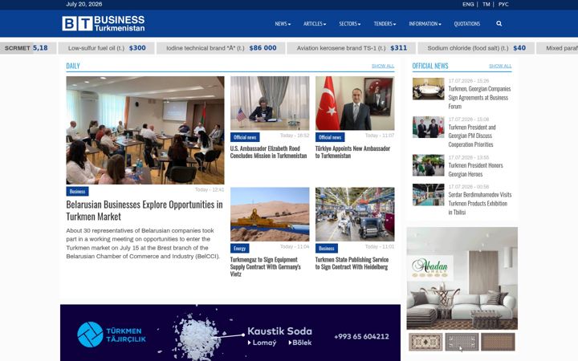
Task: Click the Lomaý option on banner
Action: click(262, 343)
